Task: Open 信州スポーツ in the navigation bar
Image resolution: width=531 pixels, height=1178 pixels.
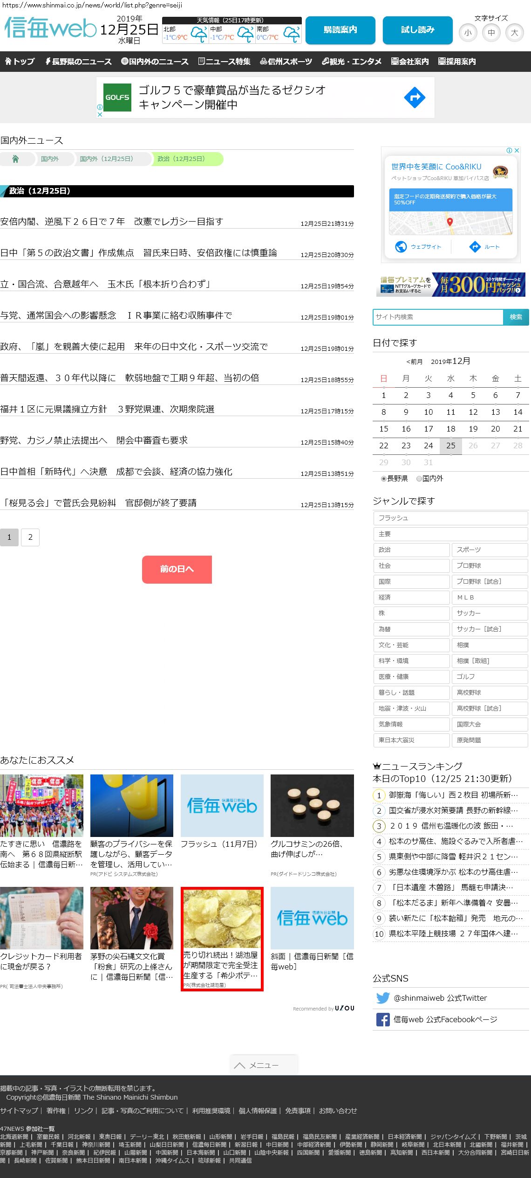Action: [286, 62]
